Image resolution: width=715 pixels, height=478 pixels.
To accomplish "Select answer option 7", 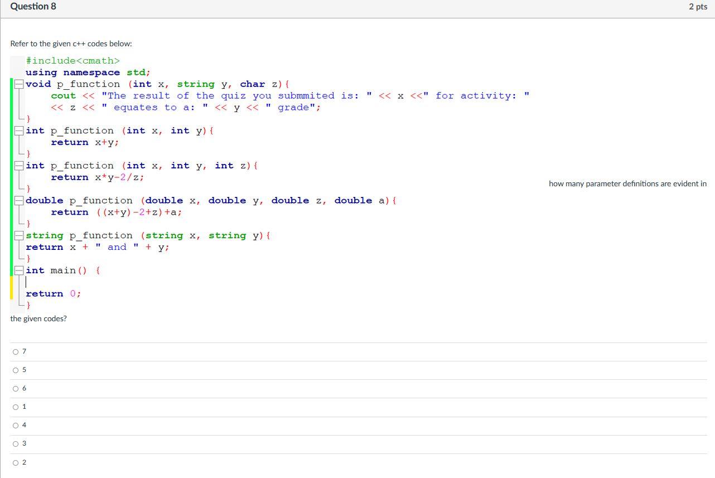I will [16, 351].
